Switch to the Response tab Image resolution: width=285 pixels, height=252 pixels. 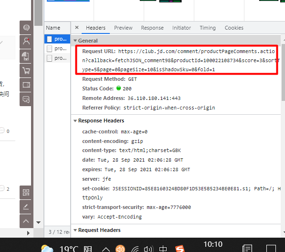pyautogui.click(x=152, y=28)
